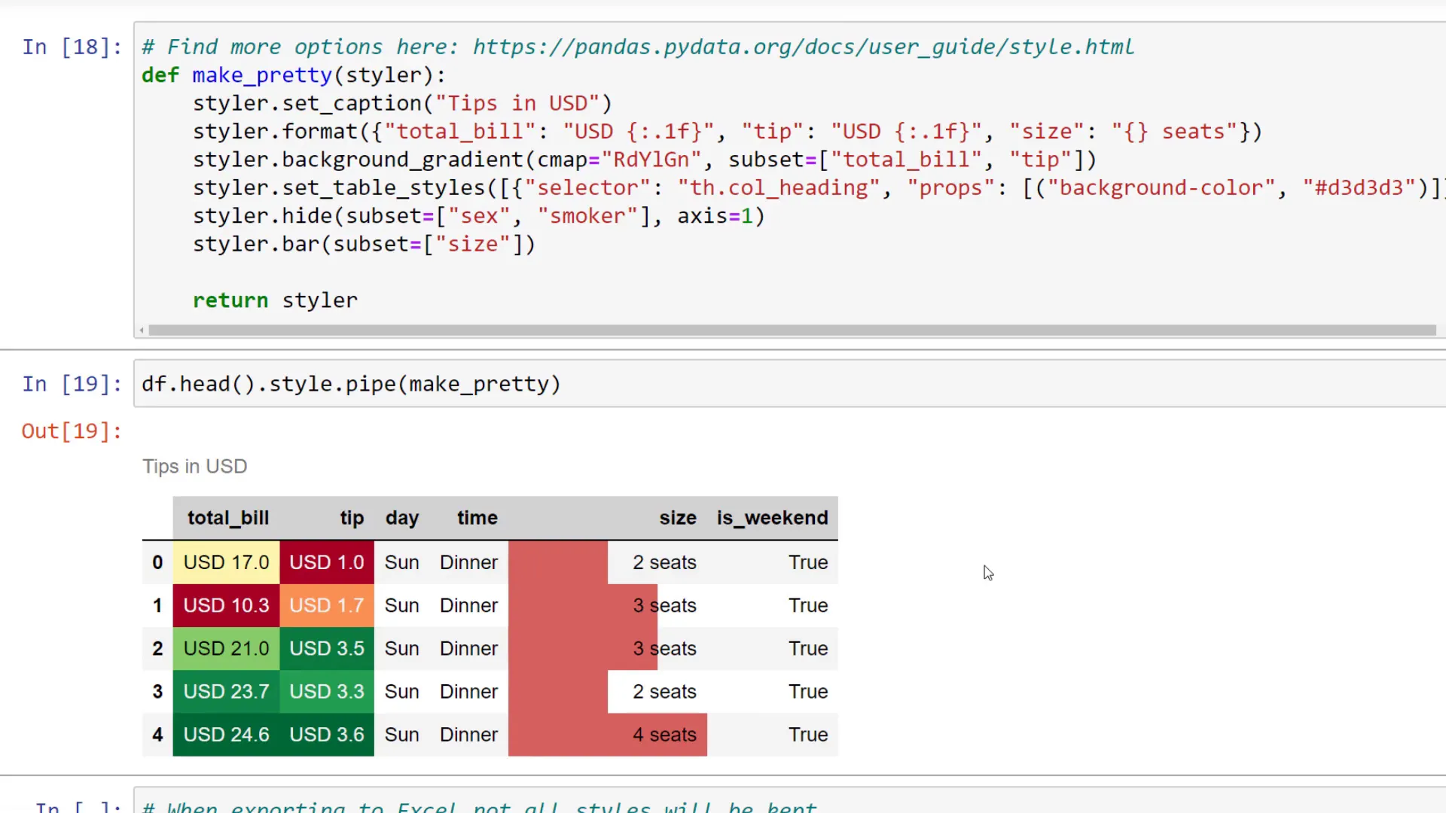1446x813 pixels.
Task: Click the green USD 21.0 cell
Action: (x=226, y=648)
